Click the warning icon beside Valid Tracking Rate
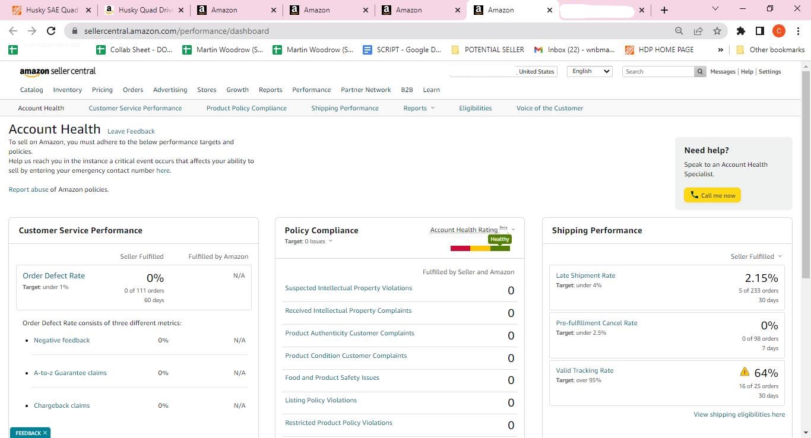This screenshot has width=811, height=438. 745,372
